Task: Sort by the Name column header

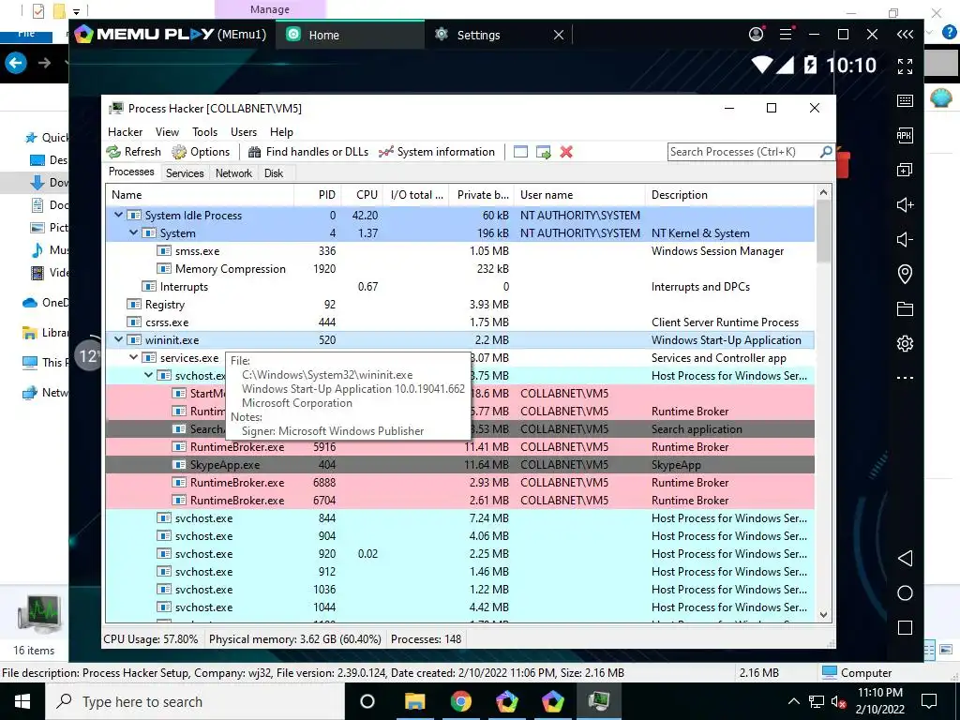Action: [200, 195]
